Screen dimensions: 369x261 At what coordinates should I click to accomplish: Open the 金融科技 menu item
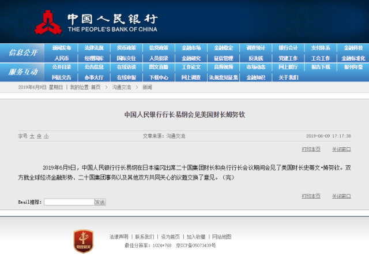(353, 48)
